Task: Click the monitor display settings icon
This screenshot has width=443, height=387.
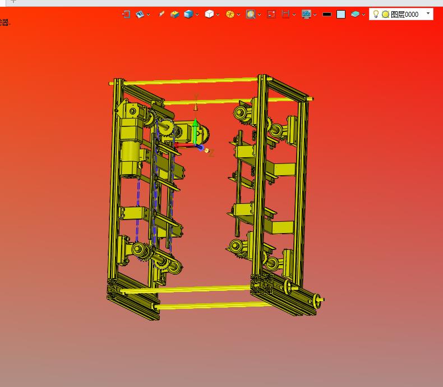Action: (306, 14)
